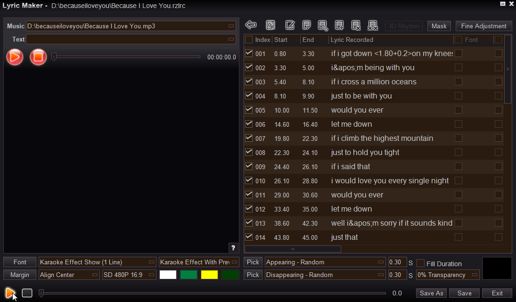The image size is (516, 302).
Task: Click the Export page toolbar icon
Action: point(270,25)
